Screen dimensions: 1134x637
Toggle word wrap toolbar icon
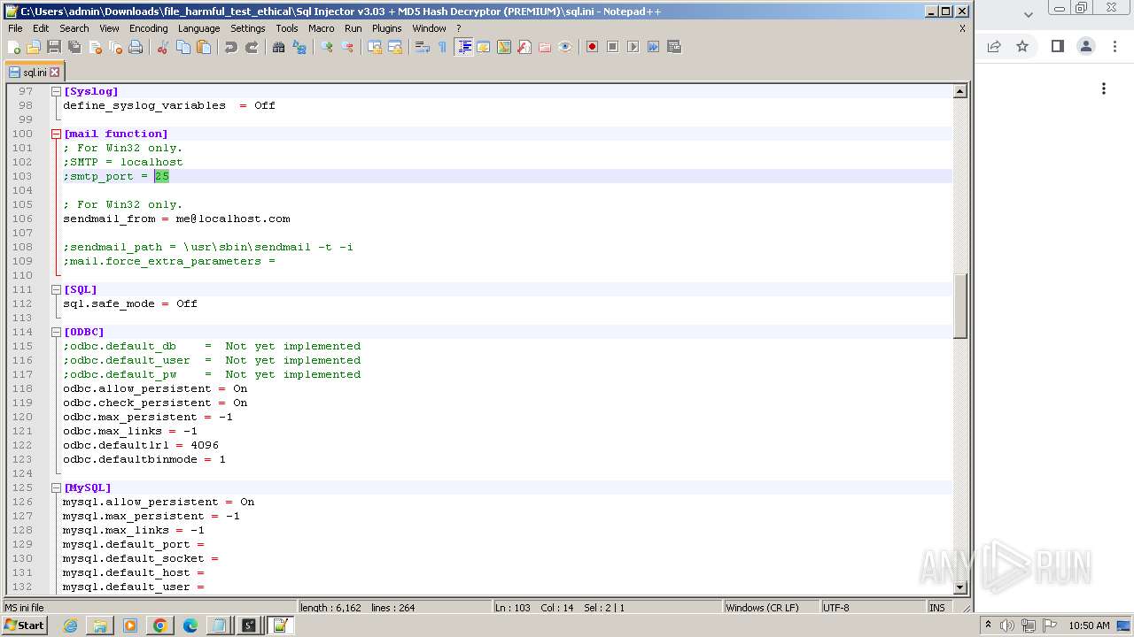tap(422, 47)
